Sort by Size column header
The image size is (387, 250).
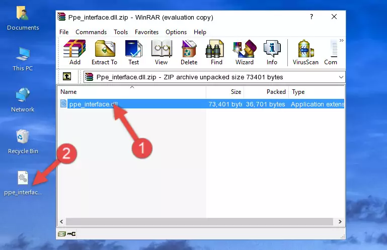tap(225, 92)
